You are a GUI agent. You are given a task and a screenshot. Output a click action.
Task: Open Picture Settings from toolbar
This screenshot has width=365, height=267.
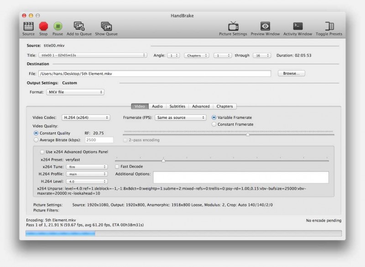[x=233, y=26]
